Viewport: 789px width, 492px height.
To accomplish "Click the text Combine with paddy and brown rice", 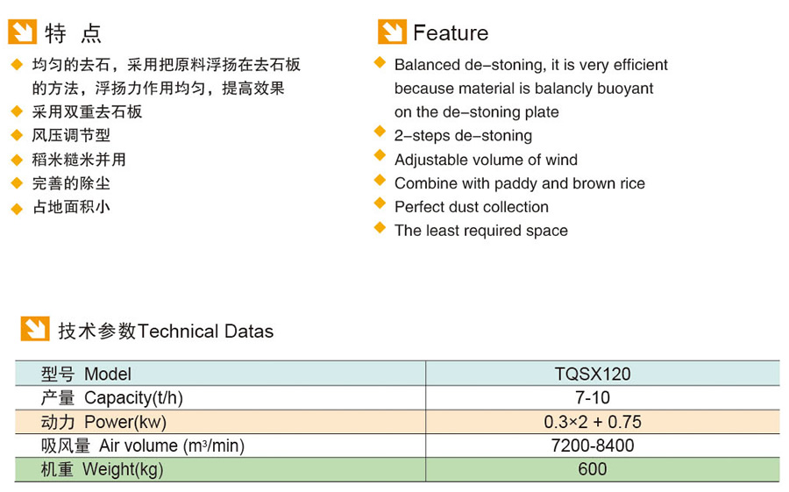I will point(519,183).
